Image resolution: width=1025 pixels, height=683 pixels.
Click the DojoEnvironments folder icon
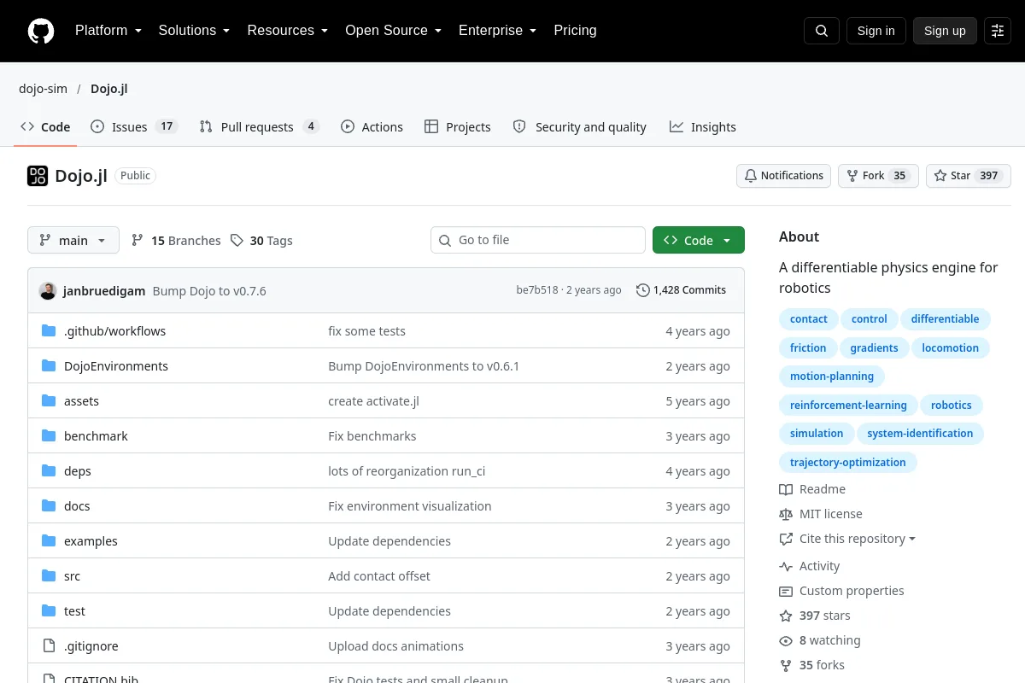coord(49,366)
